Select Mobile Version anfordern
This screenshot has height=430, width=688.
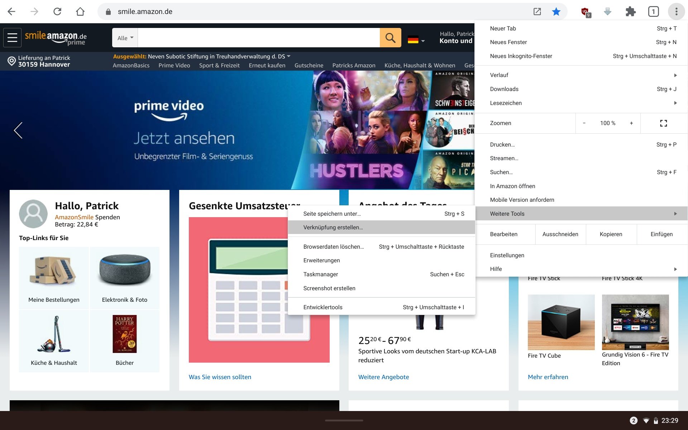click(x=581, y=200)
